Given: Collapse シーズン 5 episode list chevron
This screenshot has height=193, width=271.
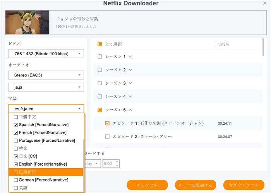Looking at the screenshot, I should point(130,110).
